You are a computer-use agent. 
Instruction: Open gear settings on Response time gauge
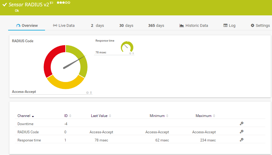[x=130, y=53]
